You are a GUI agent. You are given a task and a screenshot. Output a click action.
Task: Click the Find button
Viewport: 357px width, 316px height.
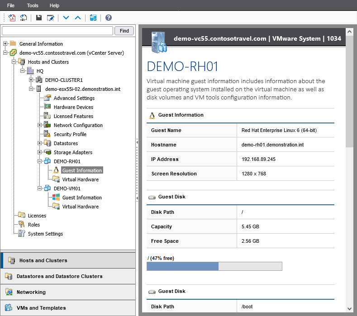coord(124,31)
